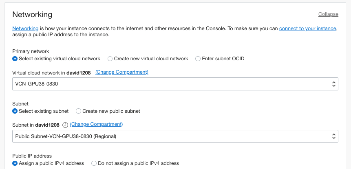Select Create new public subnet option
Viewport: 351px width, 169px height.
pyautogui.click(x=79, y=111)
